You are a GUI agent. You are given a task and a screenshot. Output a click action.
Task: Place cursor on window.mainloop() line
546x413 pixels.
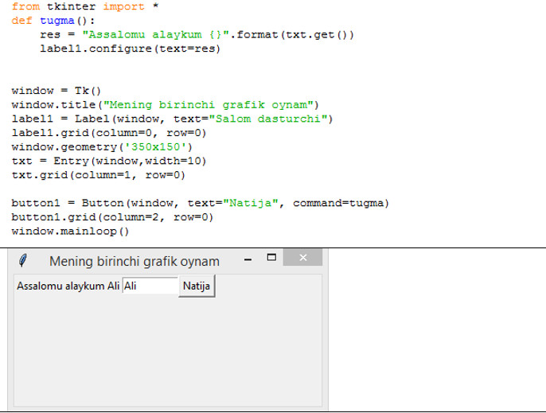[70, 232]
